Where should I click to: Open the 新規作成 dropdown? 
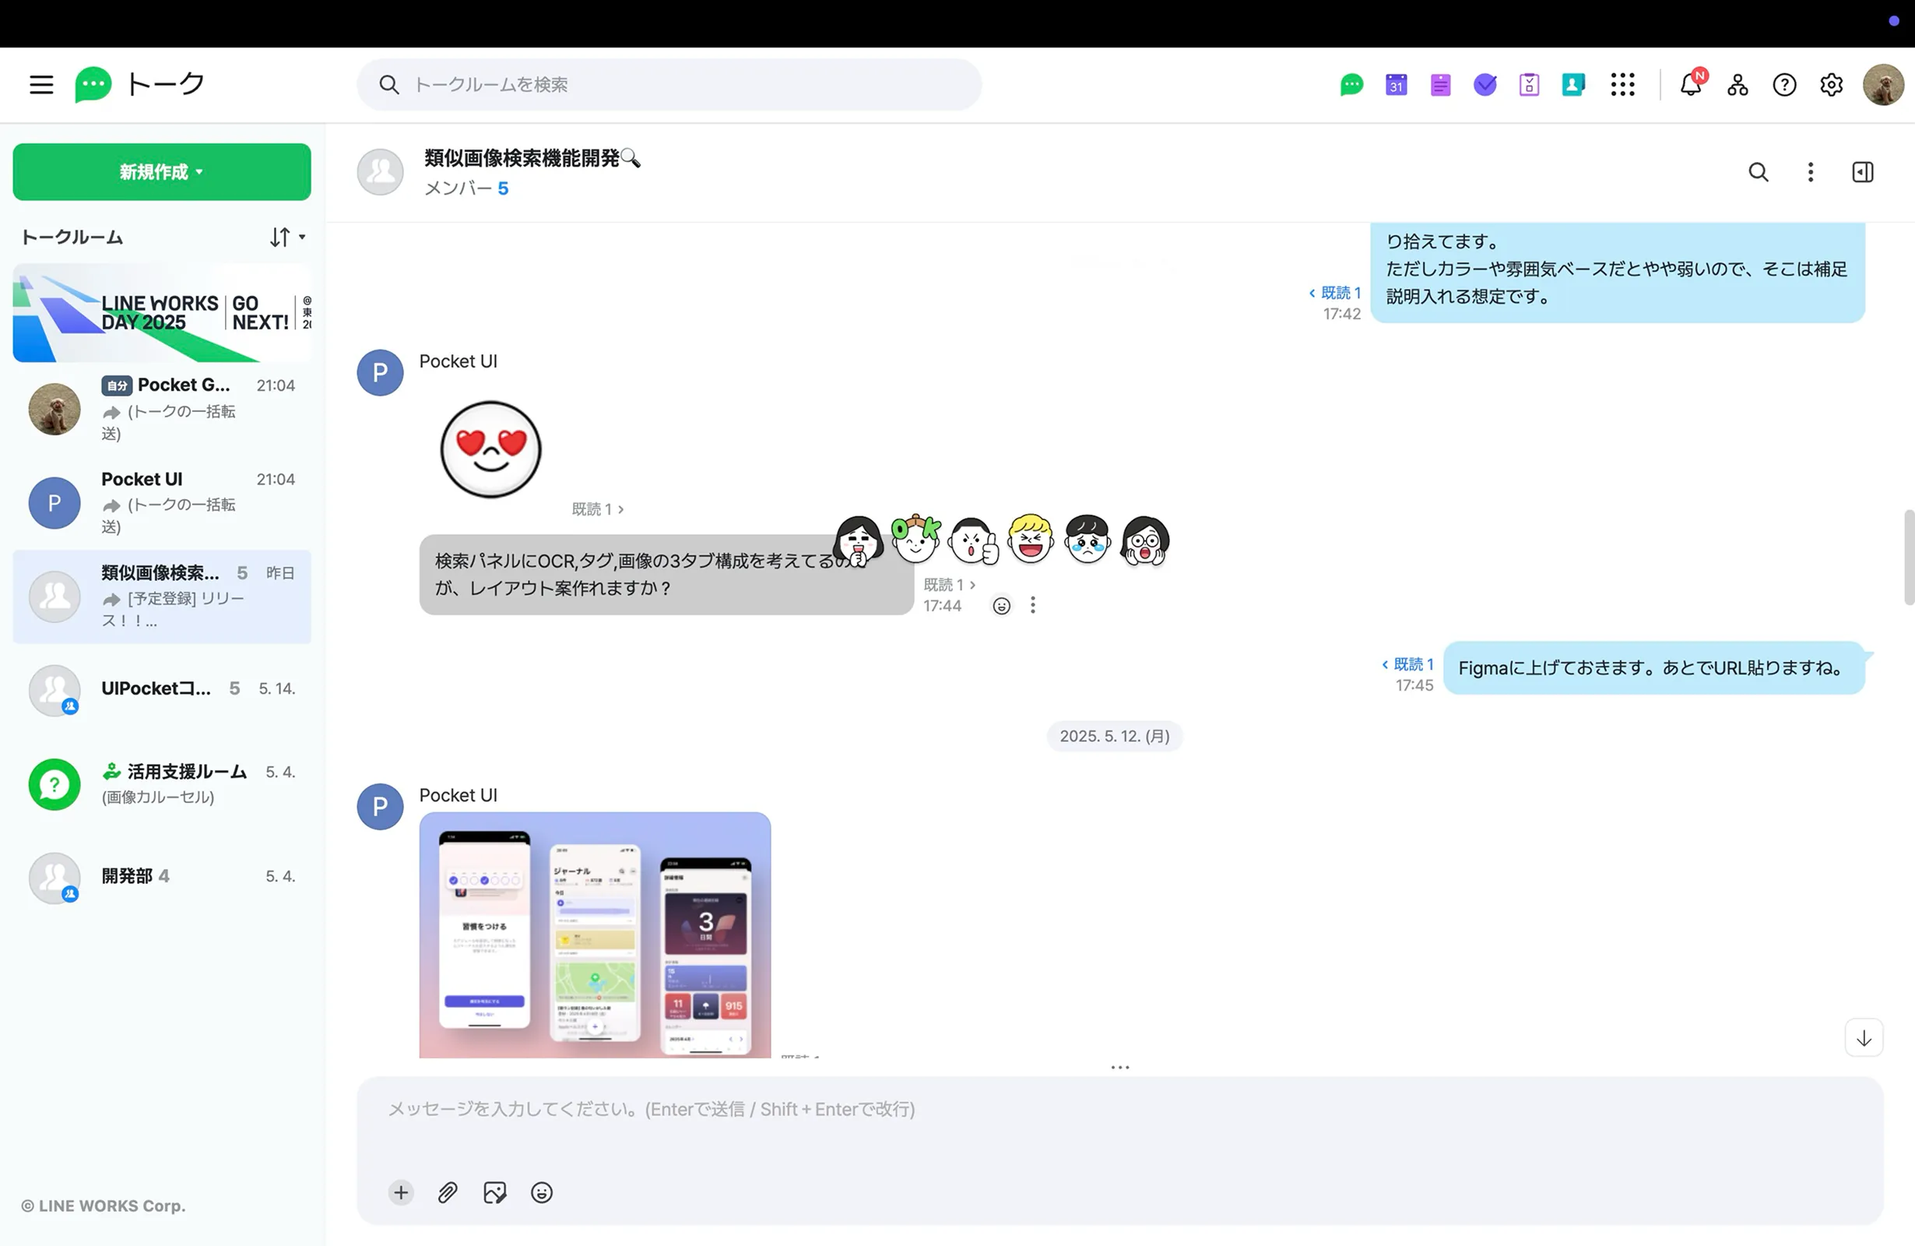tap(161, 171)
